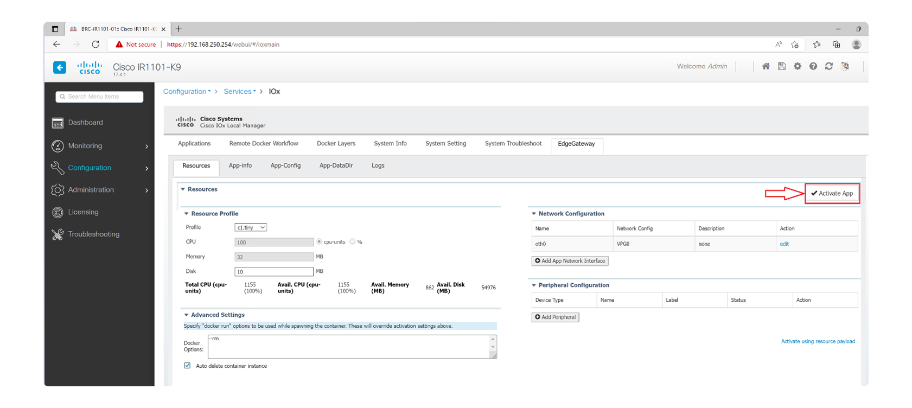Viewport: 912px width, 408px height.
Task: Click the Disk size input field
Action: (273, 272)
